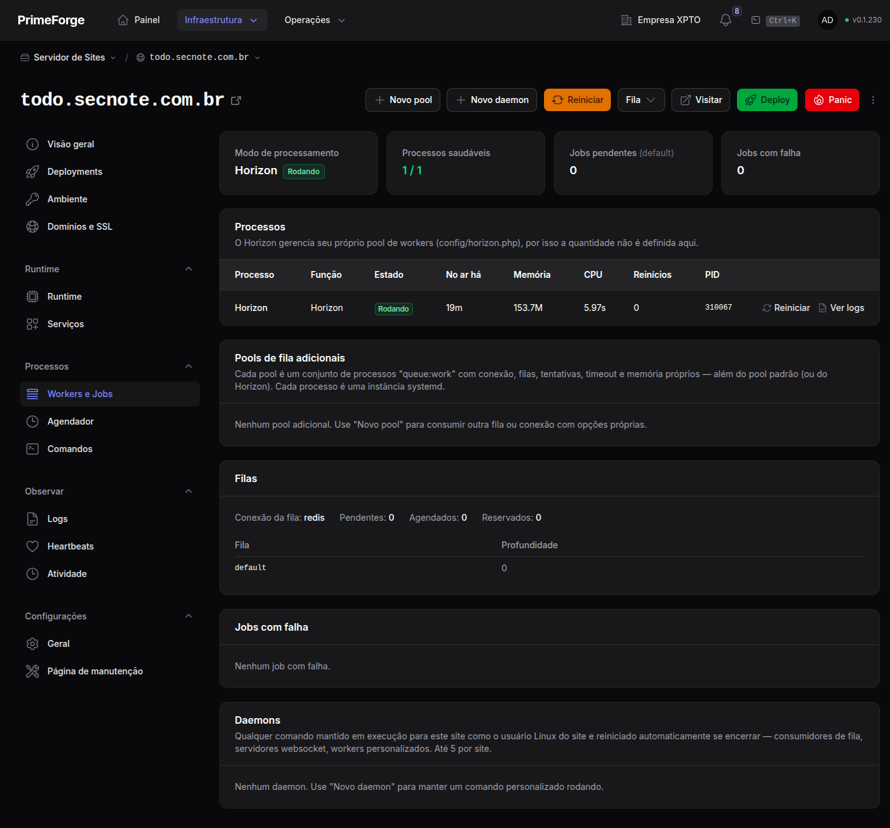Viewport: 890px width, 828px height.
Task: Collapse the Observar sidebar section
Action: pyautogui.click(x=189, y=491)
